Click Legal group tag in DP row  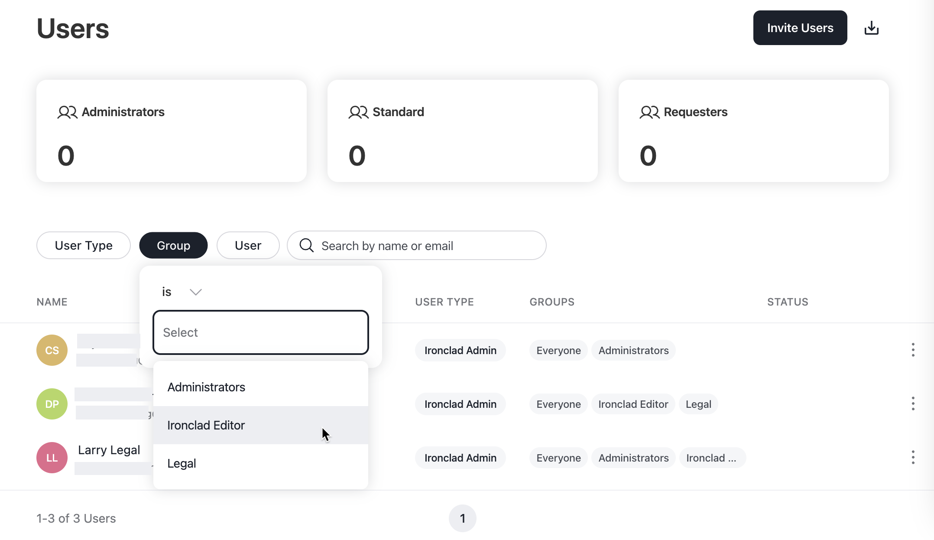(x=698, y=404)
